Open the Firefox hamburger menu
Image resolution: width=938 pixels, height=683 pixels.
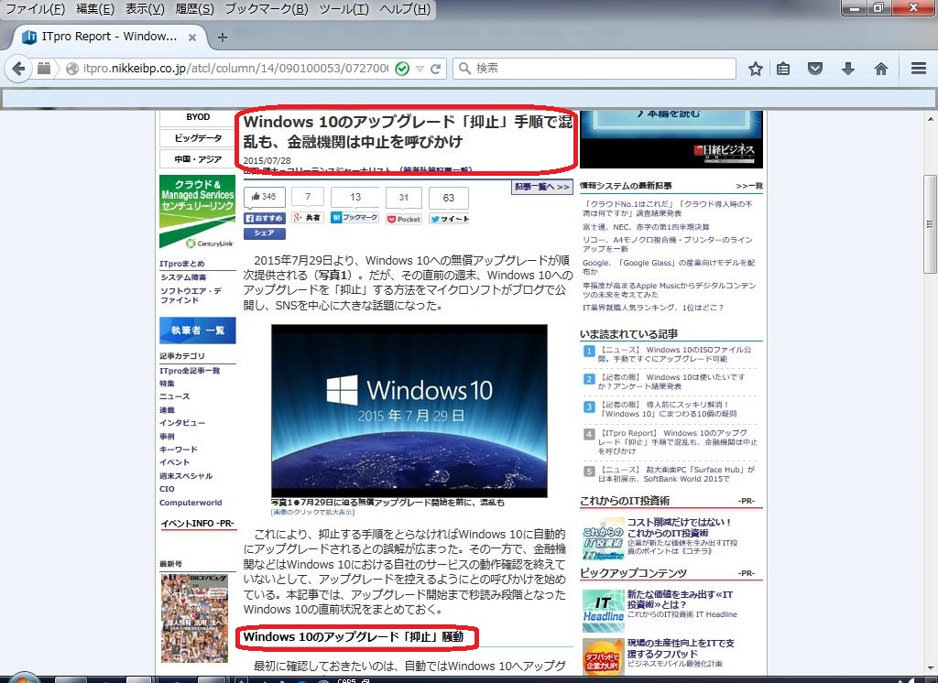click(917, 68)
